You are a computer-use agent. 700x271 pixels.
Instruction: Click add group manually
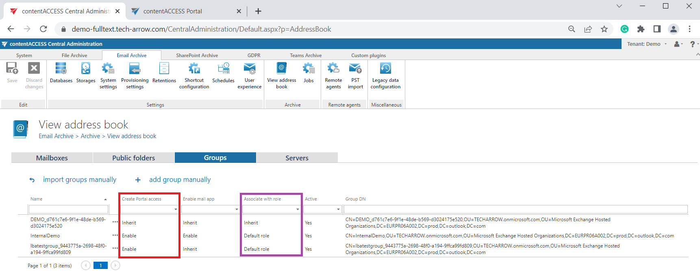[x=180, y=179]
